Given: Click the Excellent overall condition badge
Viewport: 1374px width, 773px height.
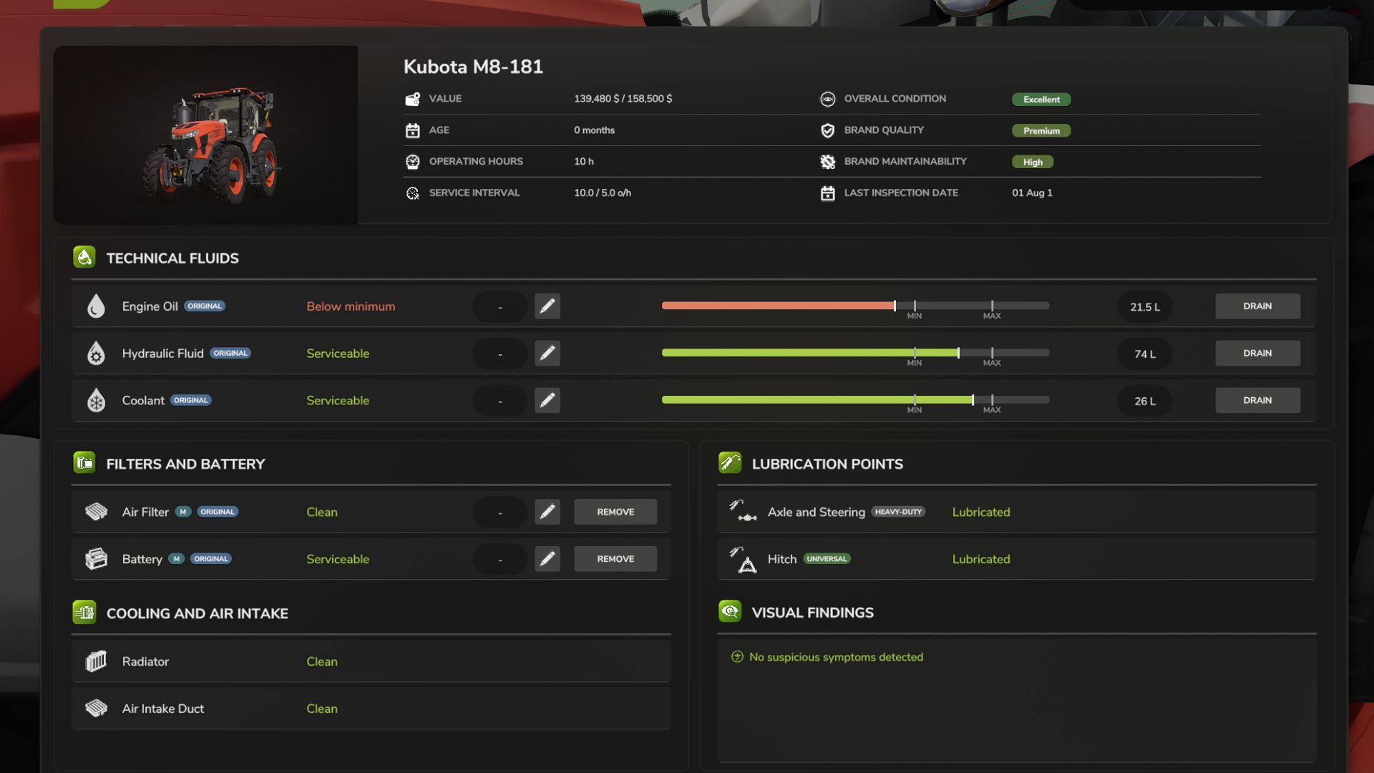Looking at the screenshot, I should (1041, 99).
